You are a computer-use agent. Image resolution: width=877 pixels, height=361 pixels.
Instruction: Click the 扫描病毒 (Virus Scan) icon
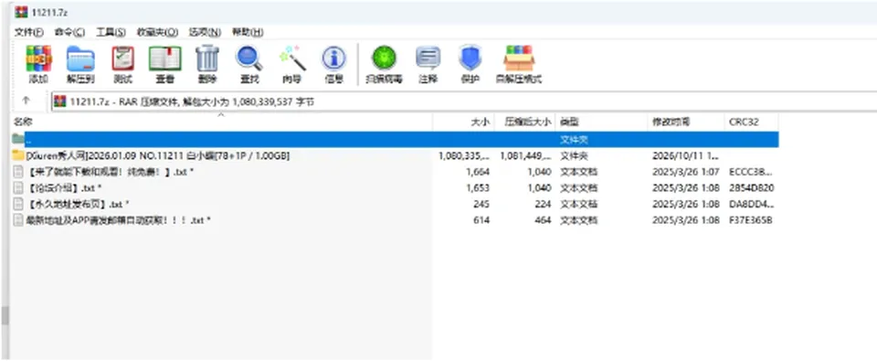pos(385,58)
